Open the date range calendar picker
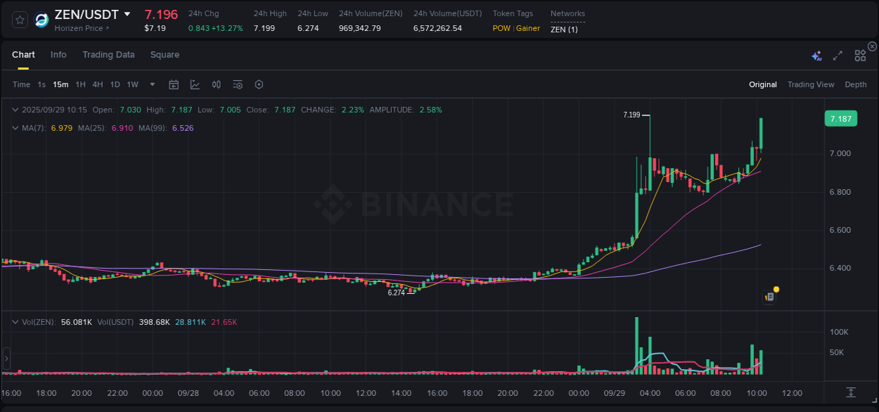879x412 pixels. pos(174,84)
